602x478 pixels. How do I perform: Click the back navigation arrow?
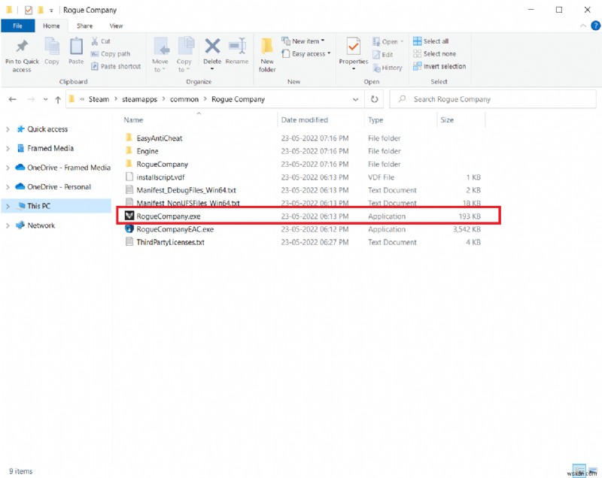click(x=12, y=98)
